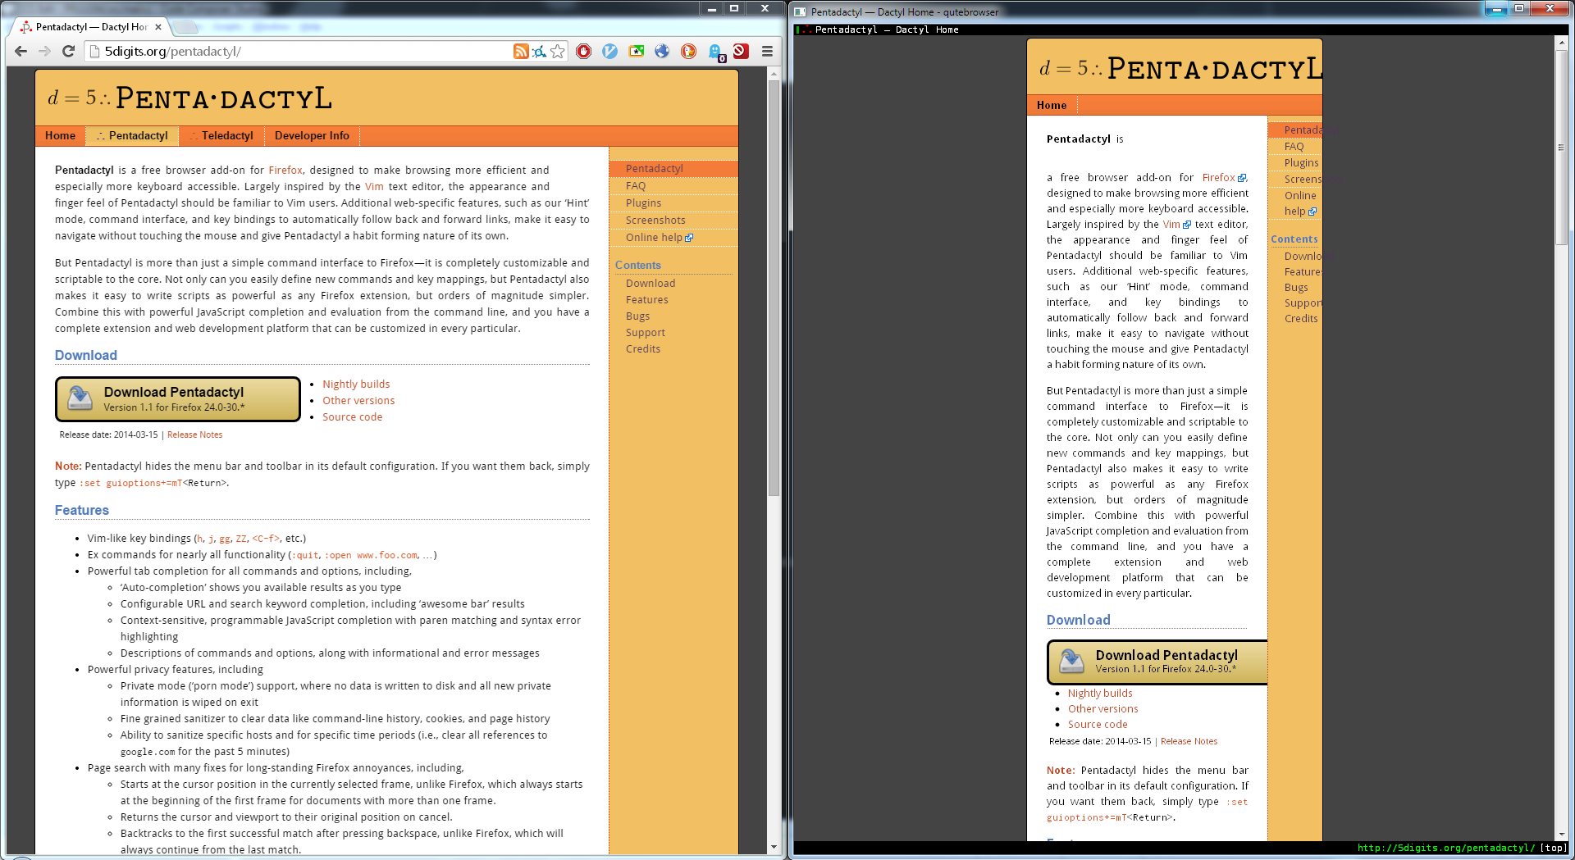The height and width of the screenshot is (860, 1575).
Task: Open the Ghostery ghost extension icon
Action: (715, 52)
